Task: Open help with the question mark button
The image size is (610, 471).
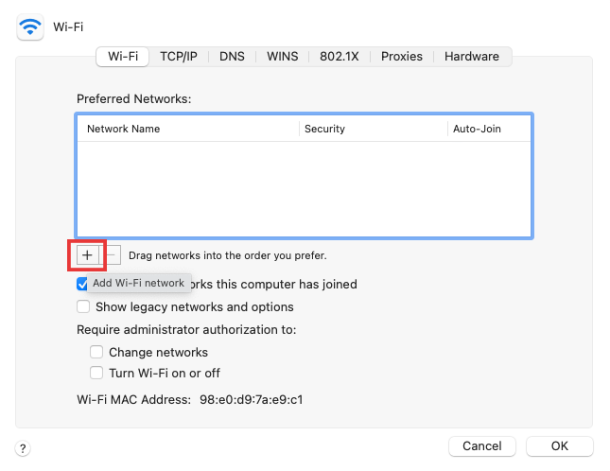Action: 24,447
